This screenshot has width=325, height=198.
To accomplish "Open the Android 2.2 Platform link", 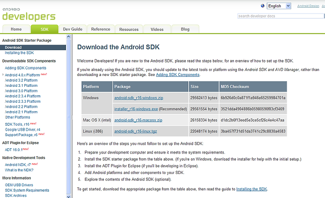I will coord(21,107).
